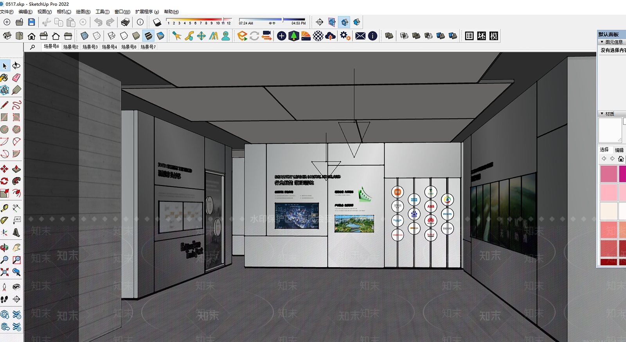Open the 相机(C) menu
Viewport: 626px width, 342px height.
64,12
